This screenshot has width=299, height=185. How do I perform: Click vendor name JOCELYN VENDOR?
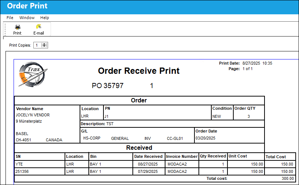[33, 115]
